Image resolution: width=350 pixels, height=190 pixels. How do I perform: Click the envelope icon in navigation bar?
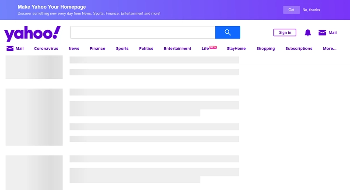pos(10,49)
